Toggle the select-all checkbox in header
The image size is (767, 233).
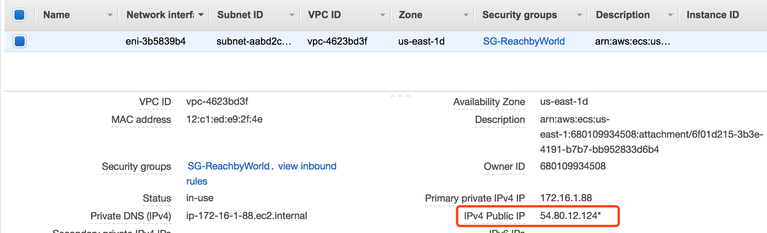[19, 15]
